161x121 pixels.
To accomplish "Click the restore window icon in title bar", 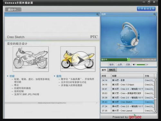I will coord(149,2).
